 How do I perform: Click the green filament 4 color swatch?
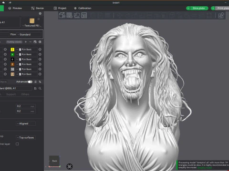[x=12, y=54]
